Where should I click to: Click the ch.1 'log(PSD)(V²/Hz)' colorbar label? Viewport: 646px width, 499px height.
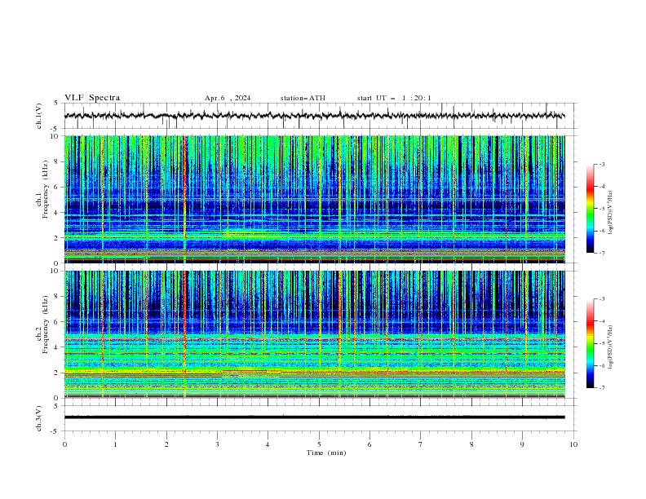611,213
